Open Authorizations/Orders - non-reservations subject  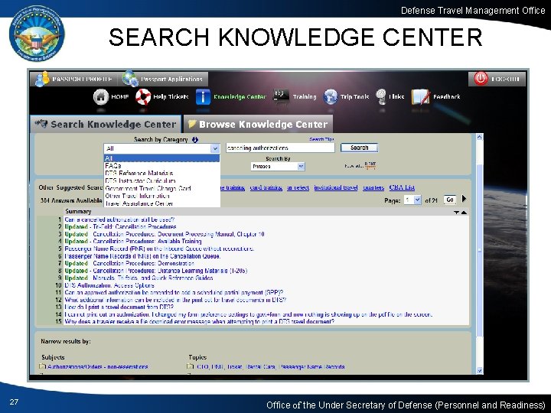(98, 366)
